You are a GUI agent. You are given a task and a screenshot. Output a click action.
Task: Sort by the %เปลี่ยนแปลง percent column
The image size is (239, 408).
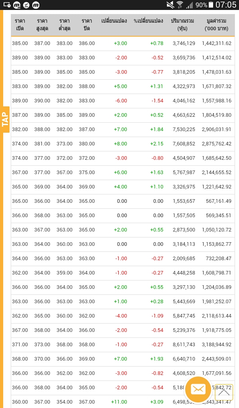pos(148,25)
